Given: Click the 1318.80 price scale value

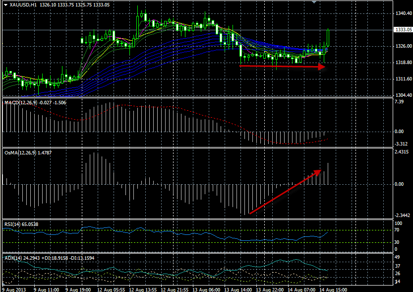Looking at the screenshot, I should coord(404,63).
